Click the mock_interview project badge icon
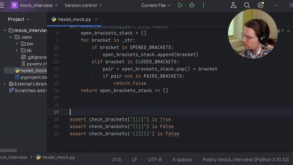The image size is (293, 165). (x=14, y=5)
